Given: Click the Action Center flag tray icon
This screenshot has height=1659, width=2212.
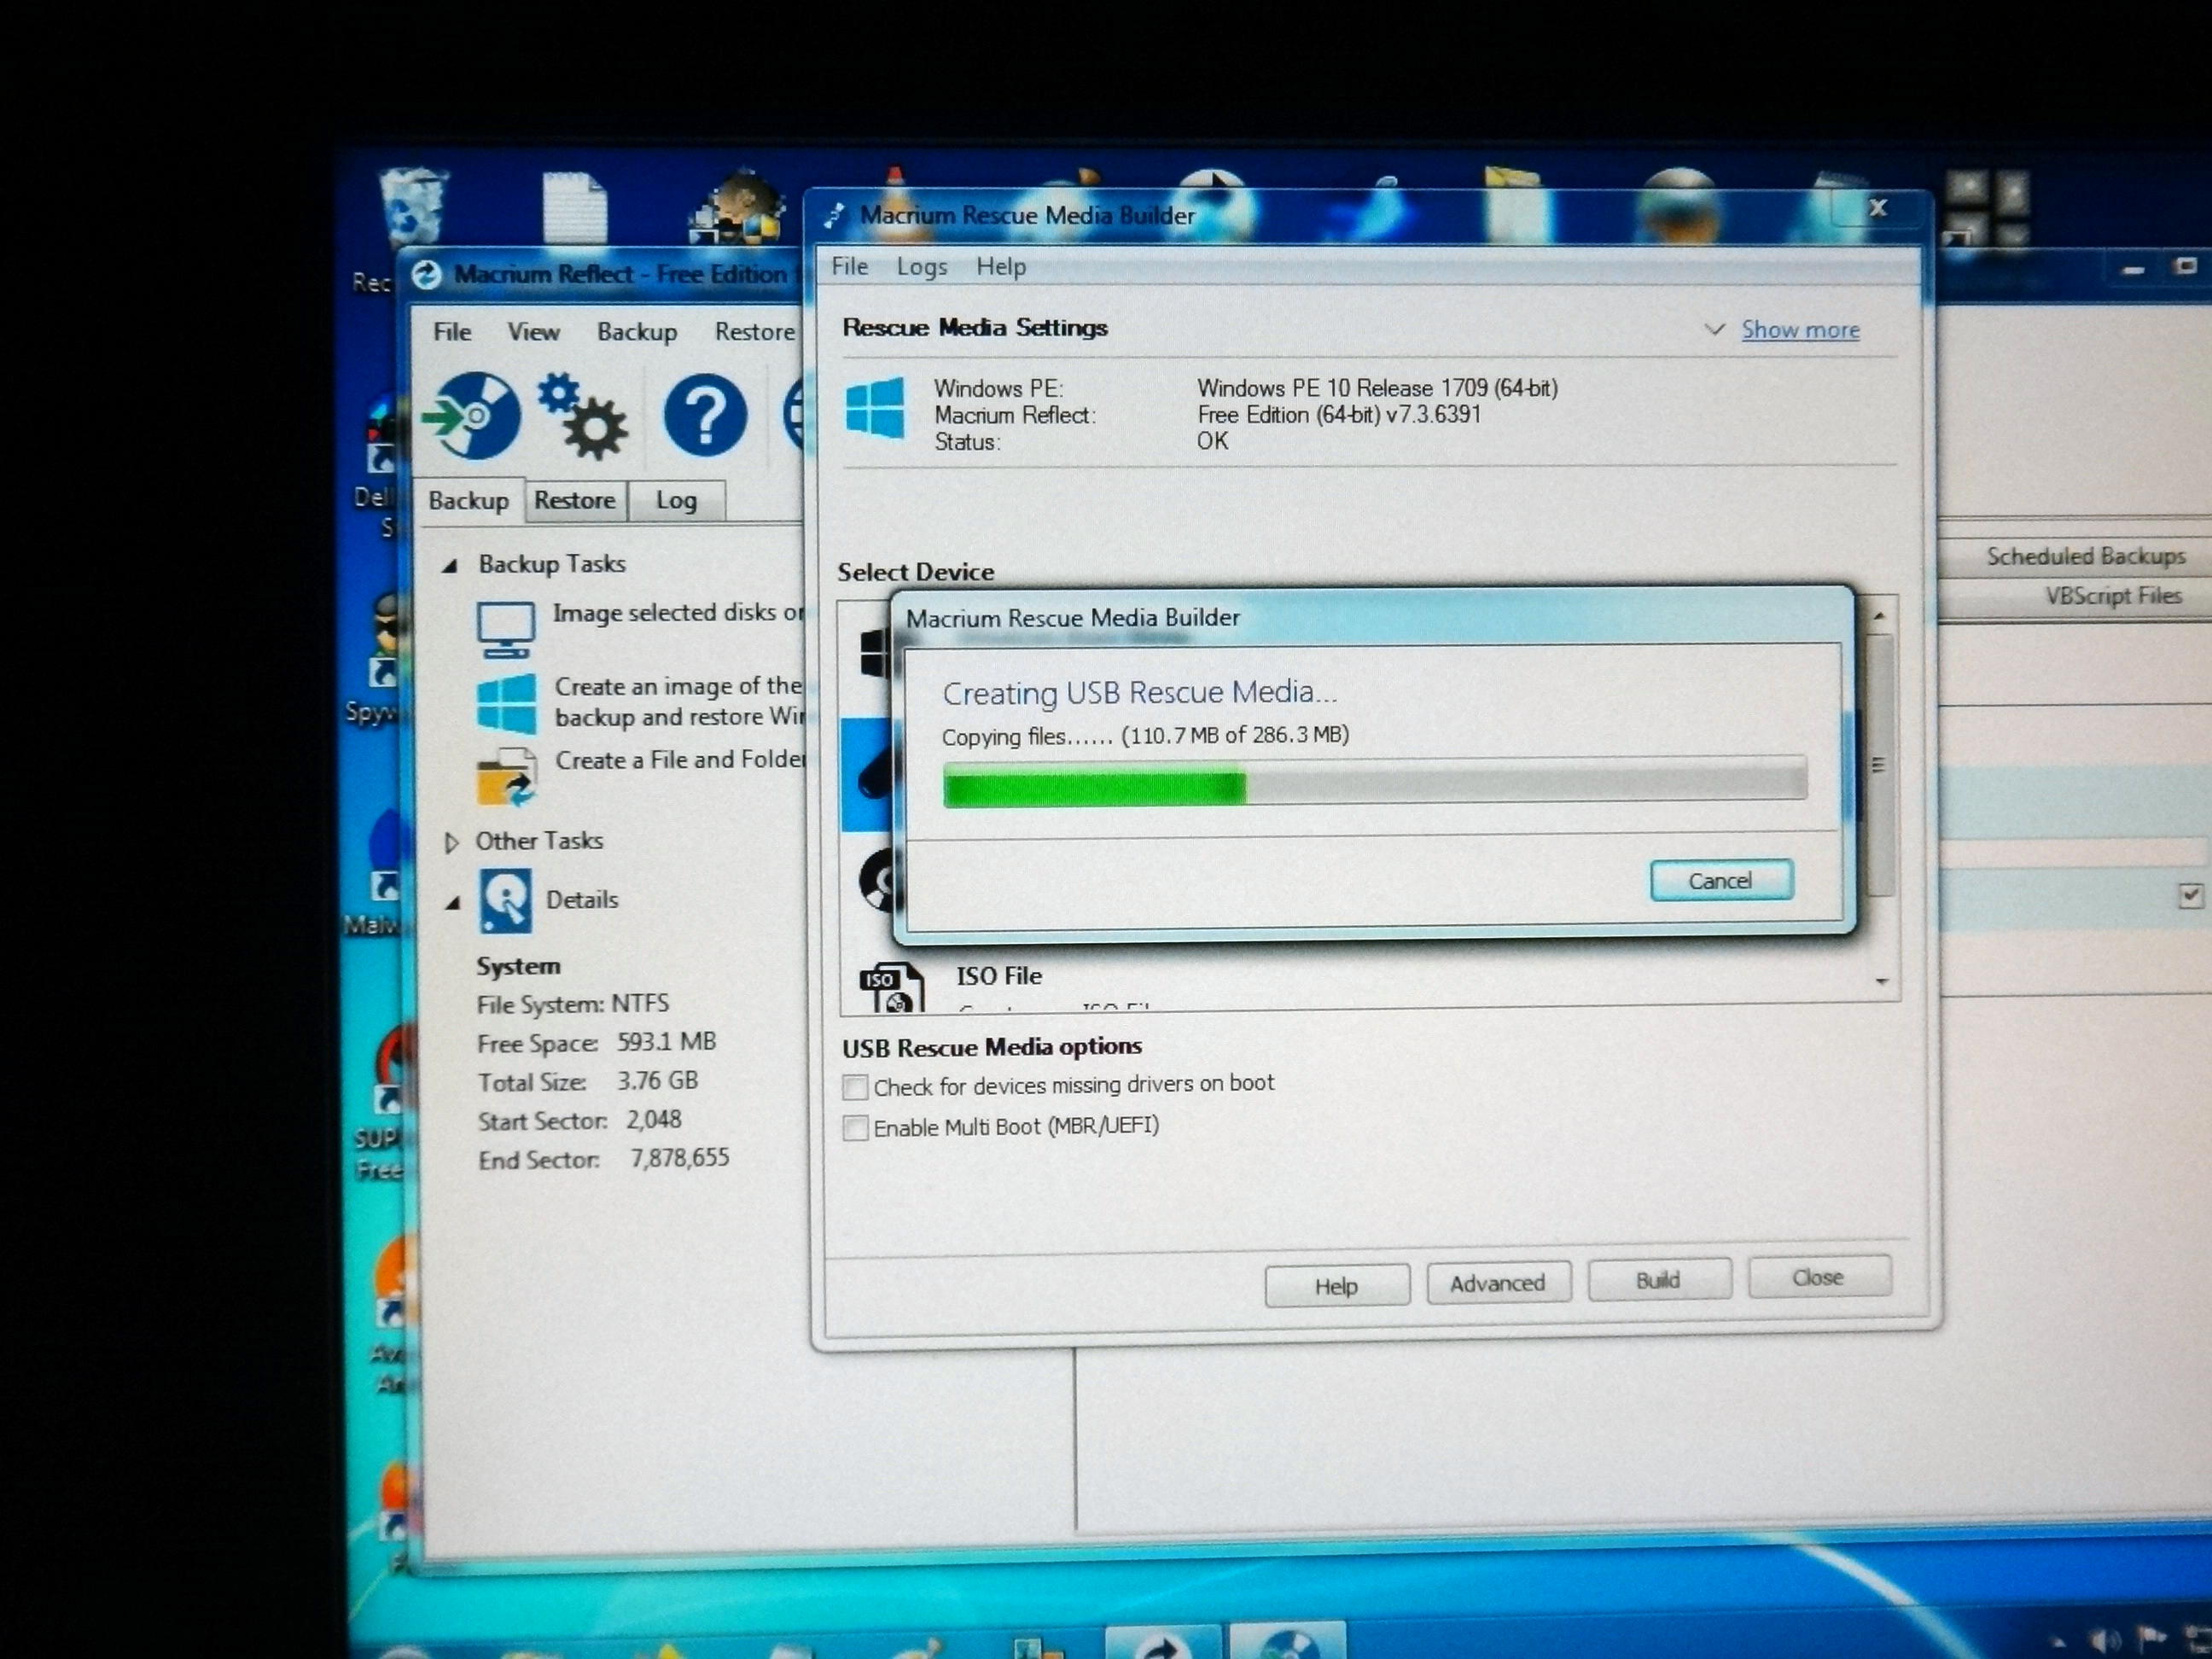Looking at the screenshot, I should point(2150,1640).
